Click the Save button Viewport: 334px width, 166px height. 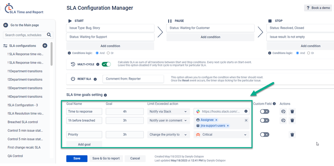(x=77, y=159)
